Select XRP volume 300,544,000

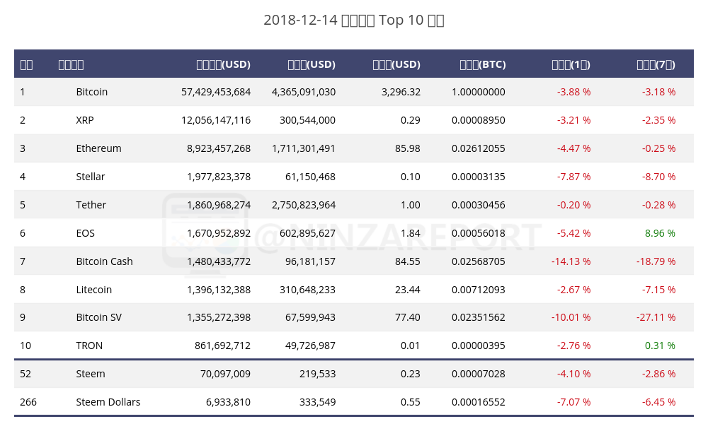pyautogui.click(x=307, y=120)
